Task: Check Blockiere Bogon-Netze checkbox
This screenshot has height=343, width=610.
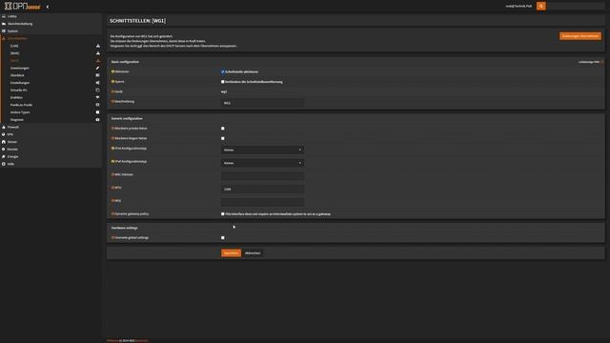Action: click(x=223, y=138)
